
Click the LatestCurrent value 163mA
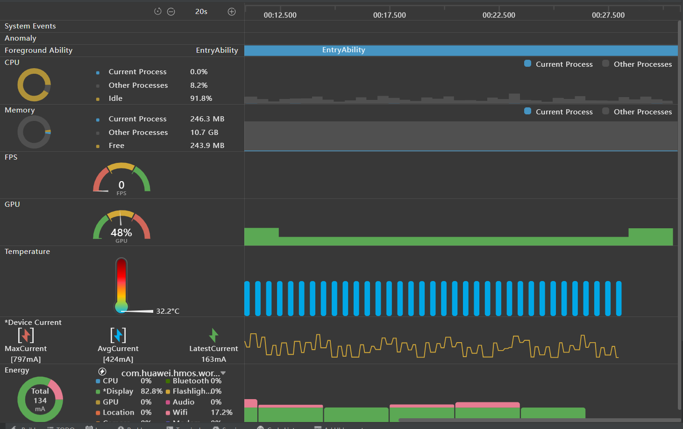[213, 359]
